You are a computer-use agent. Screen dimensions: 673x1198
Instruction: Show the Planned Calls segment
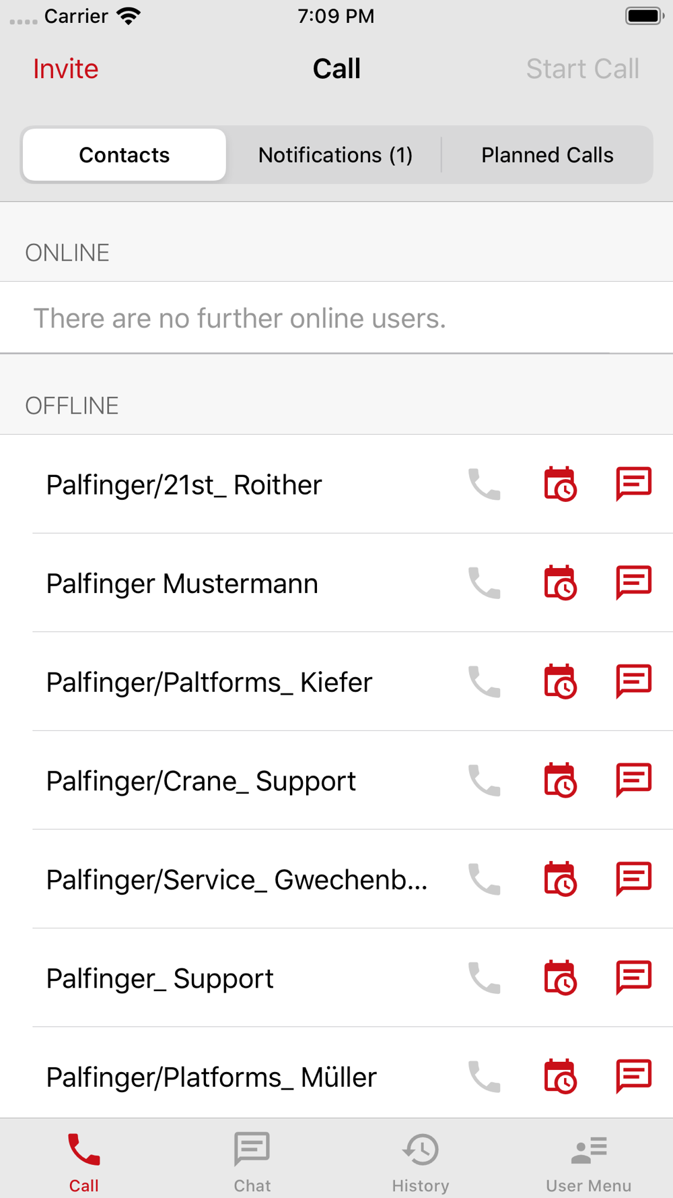click(x=547, y=155)
